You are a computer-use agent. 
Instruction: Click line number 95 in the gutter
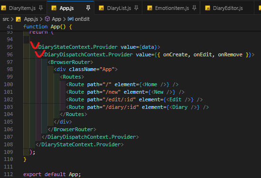point(9,47)
